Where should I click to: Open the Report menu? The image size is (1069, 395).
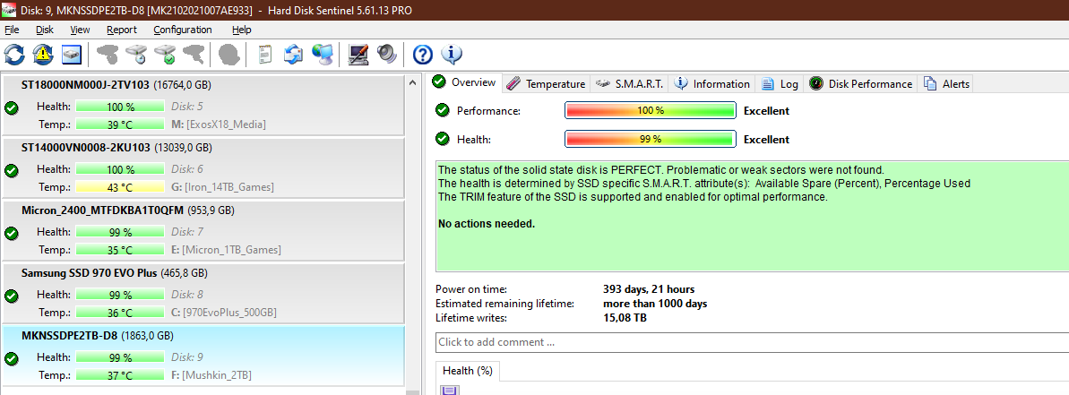click(121, 30)
